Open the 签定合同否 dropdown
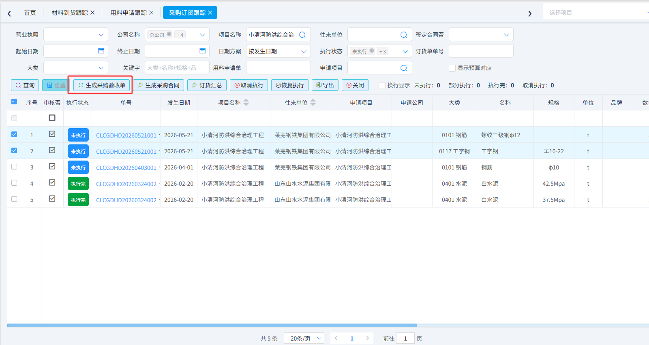649x345 pixels. (x=481, y=35)
